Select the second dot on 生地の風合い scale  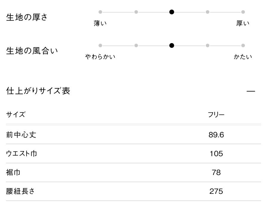coord(136,45)
